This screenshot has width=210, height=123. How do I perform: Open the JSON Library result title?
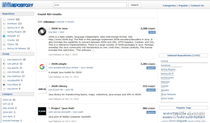click(x=59, y=86)
